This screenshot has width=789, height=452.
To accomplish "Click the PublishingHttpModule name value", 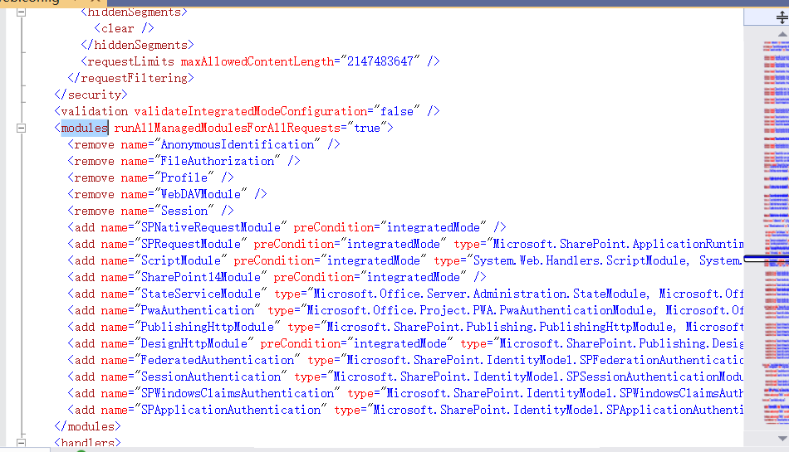I will [x=208, y=327].
